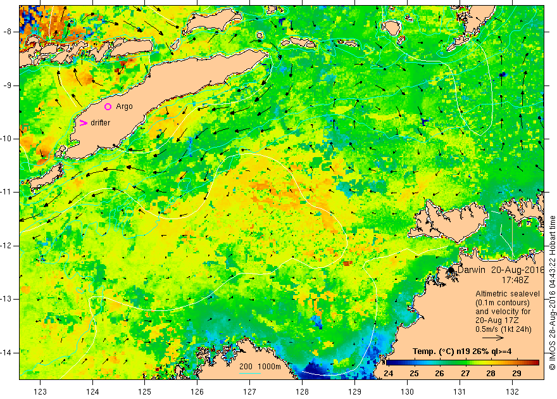Click the '0.5m/s (1kt 24h)' text
This screenshot has width=557, height=399.
tap(504, 329)
